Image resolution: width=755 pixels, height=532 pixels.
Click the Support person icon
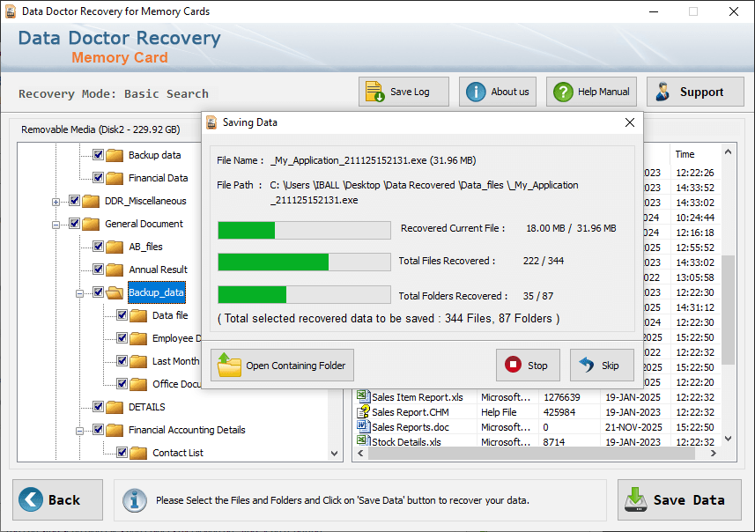[663, 92]
